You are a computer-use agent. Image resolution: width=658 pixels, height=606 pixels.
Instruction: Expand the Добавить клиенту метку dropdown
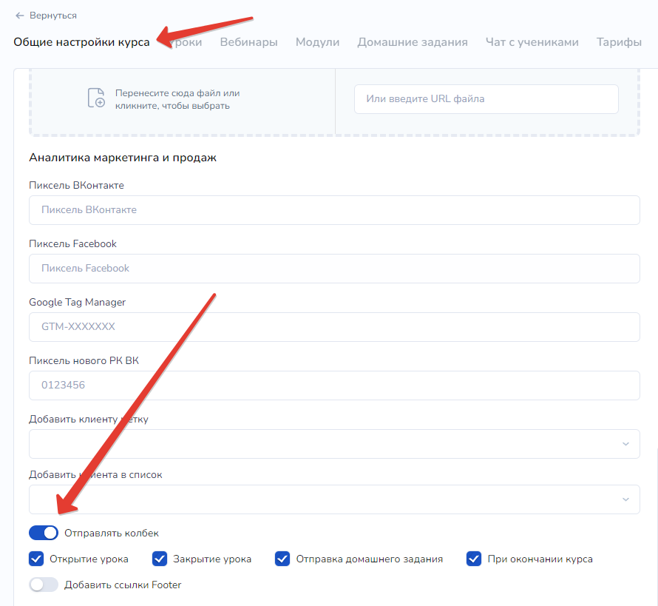[x=334, y=444]
